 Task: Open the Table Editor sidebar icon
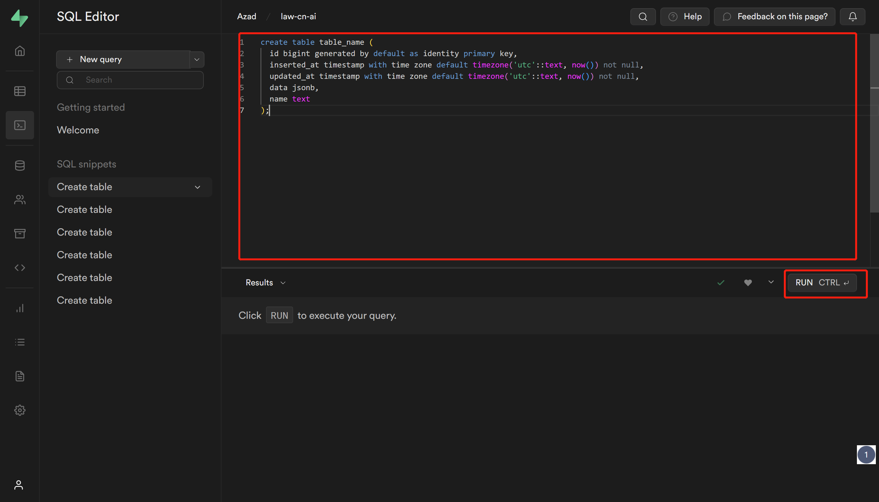20,91
